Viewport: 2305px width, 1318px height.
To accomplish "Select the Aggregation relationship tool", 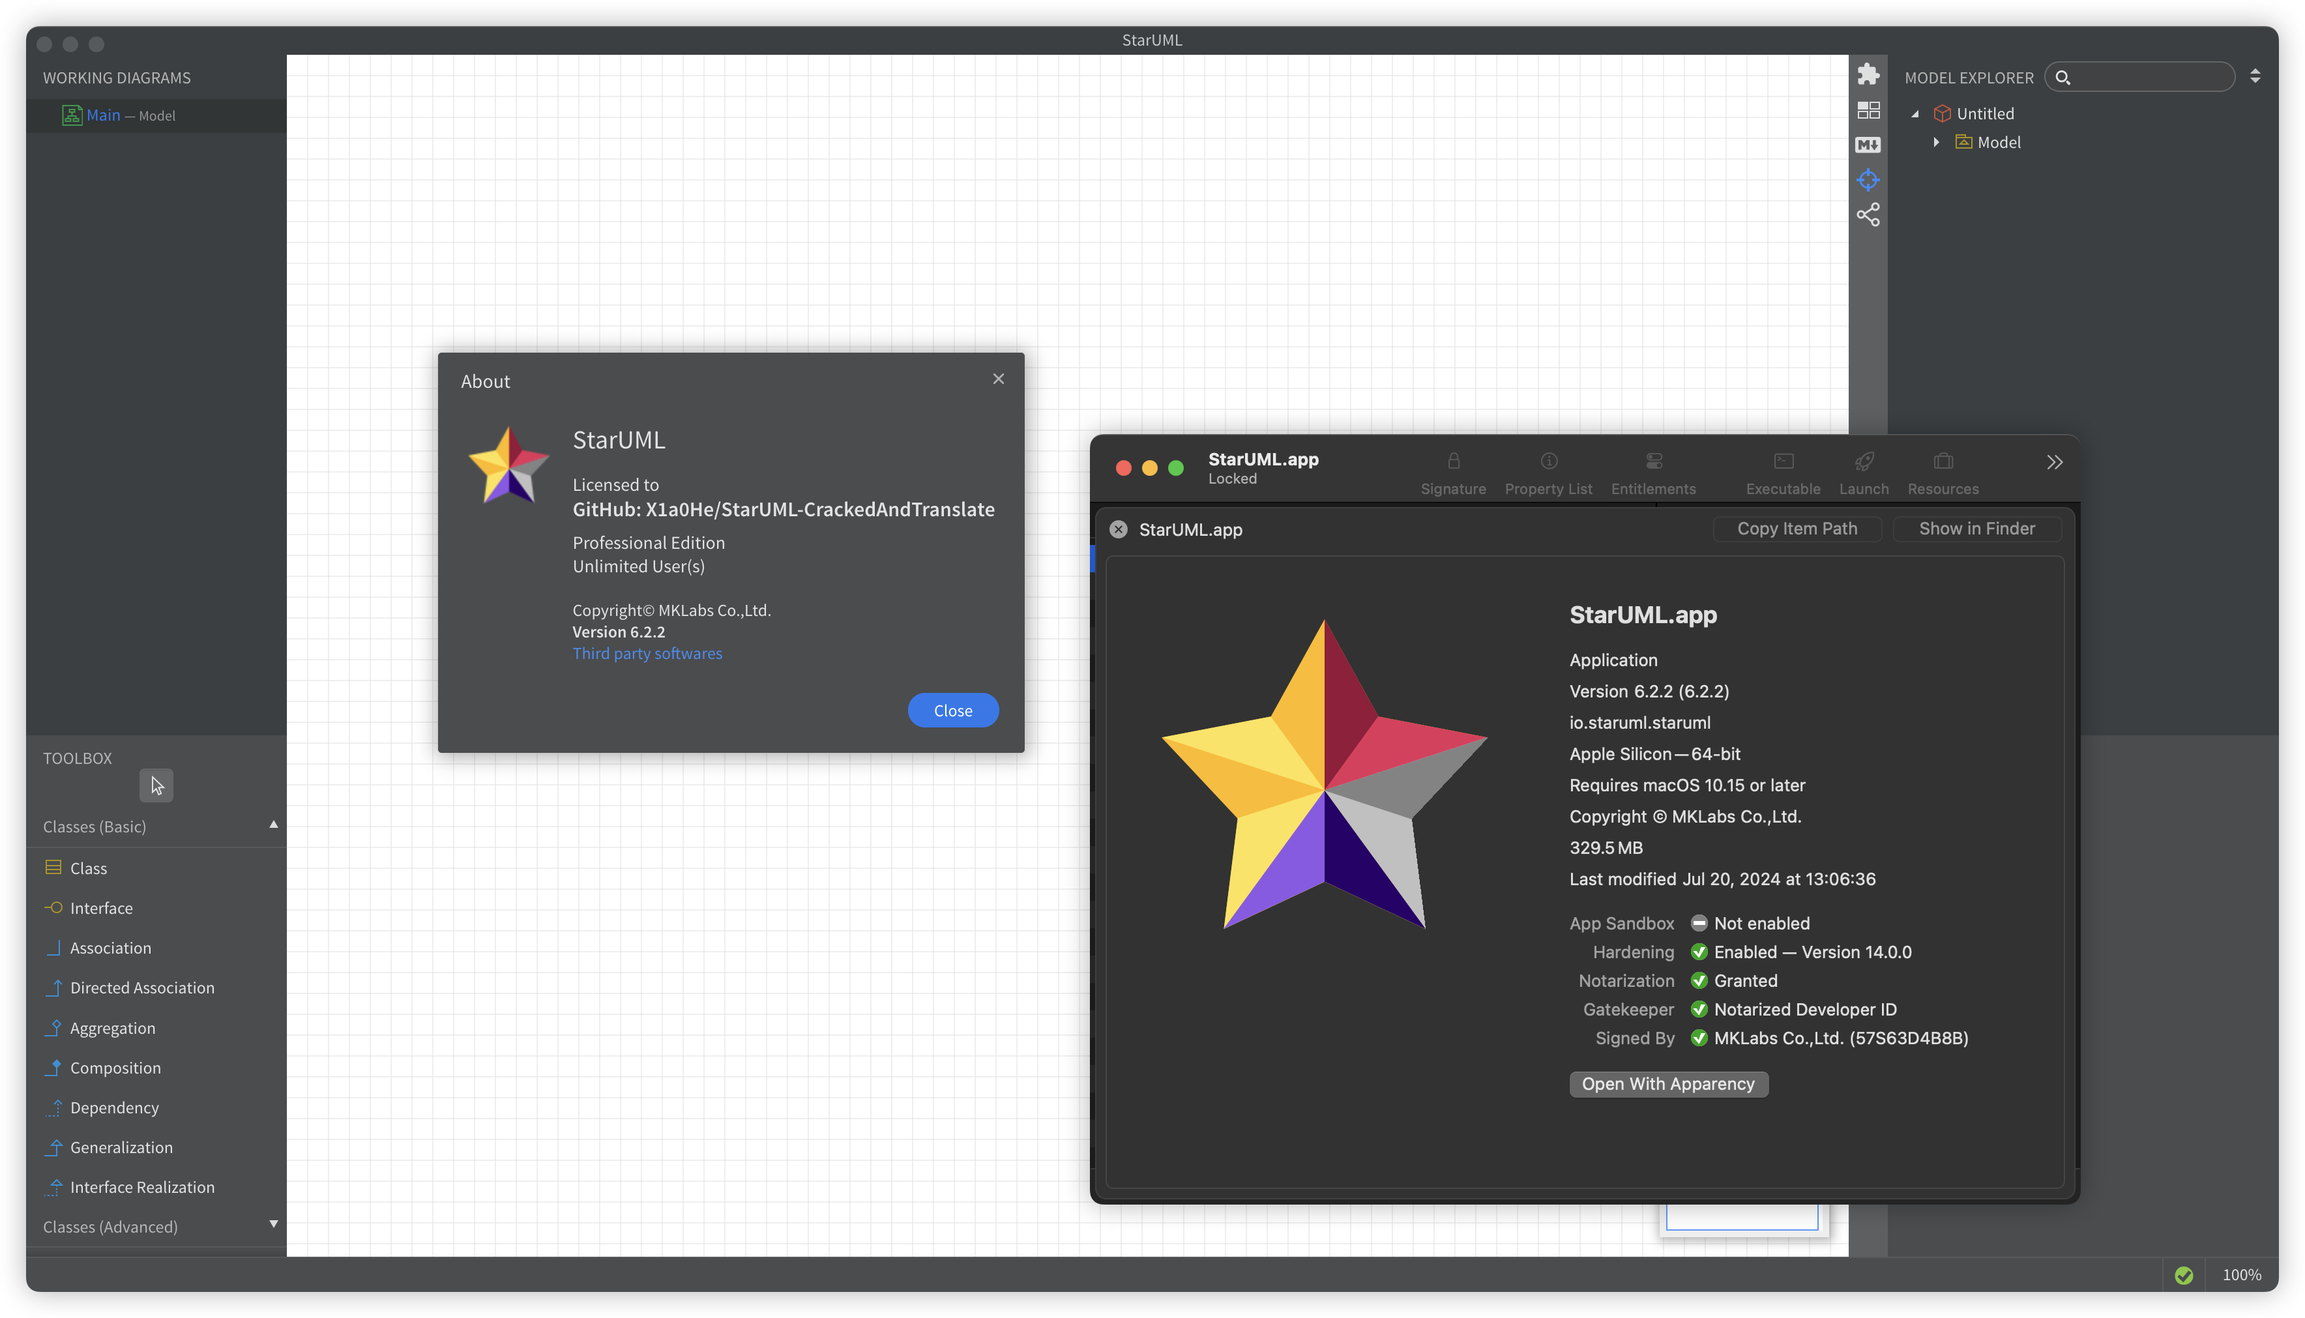I will coord(112,1027).
